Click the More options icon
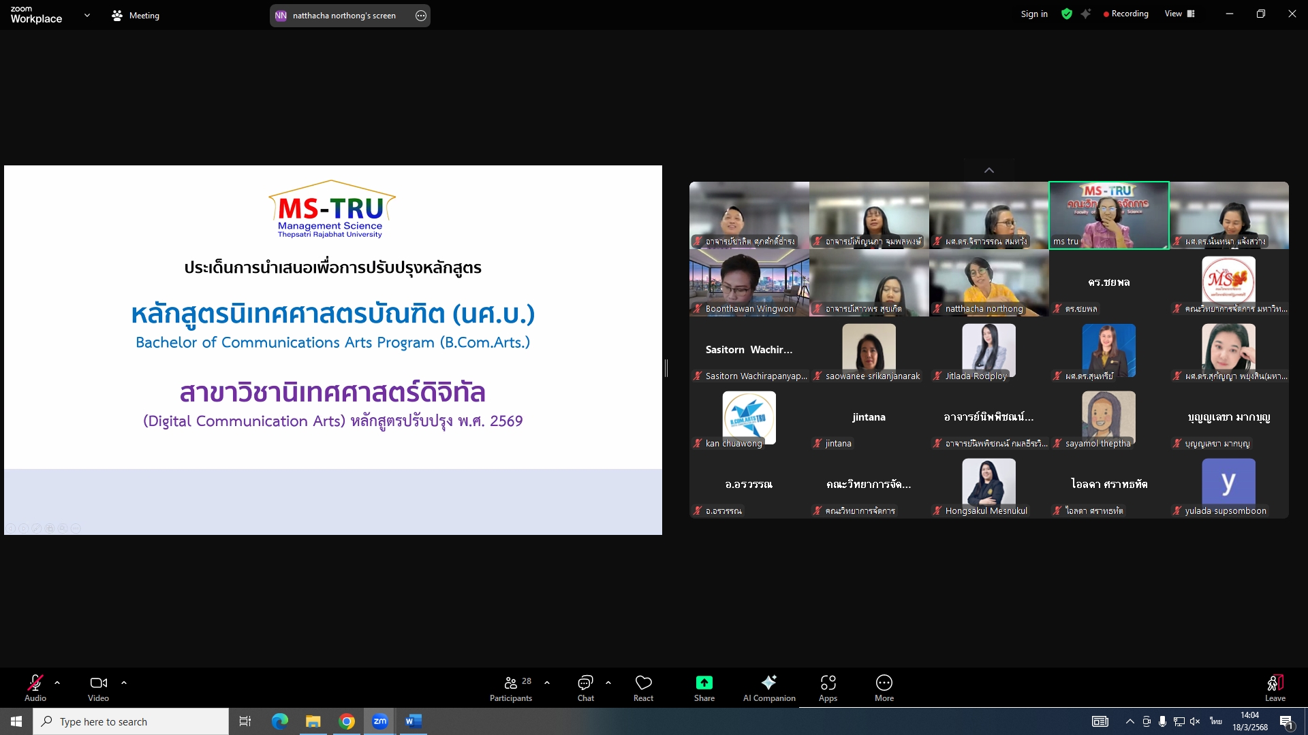The image size is (1308, 735). tap(884, 683)
